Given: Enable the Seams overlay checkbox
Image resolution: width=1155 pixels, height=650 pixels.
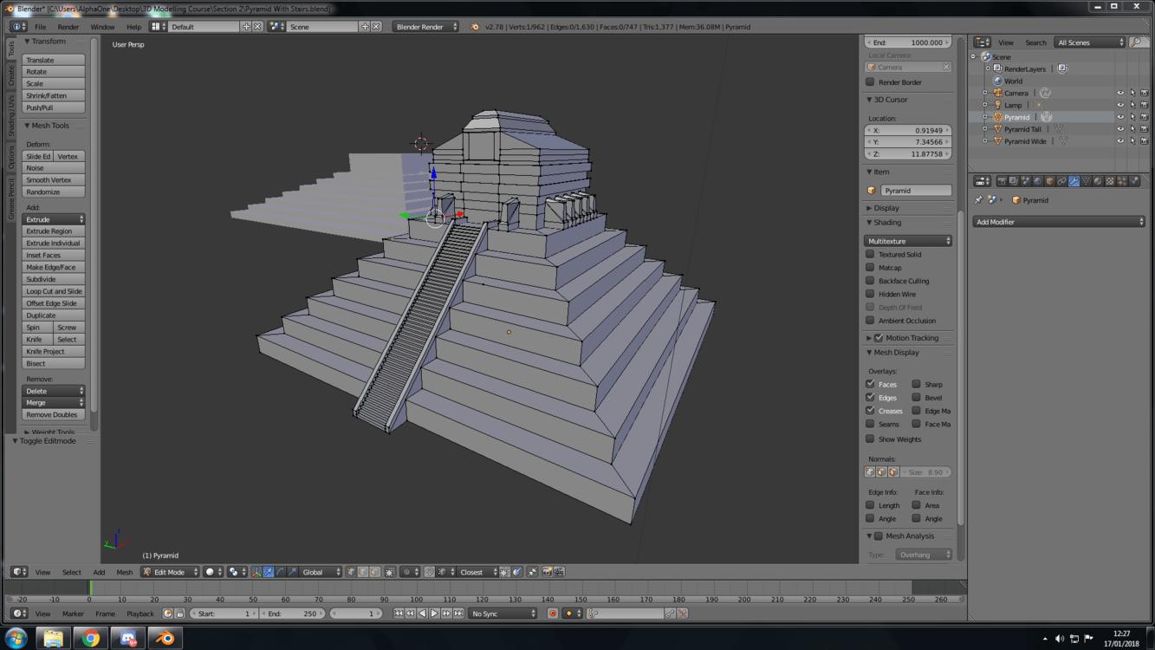Looking at the screenshot, I should 870,424.
